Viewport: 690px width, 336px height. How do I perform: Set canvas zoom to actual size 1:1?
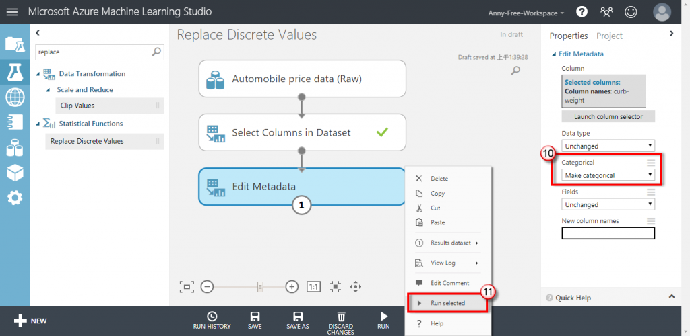(314, 287)
